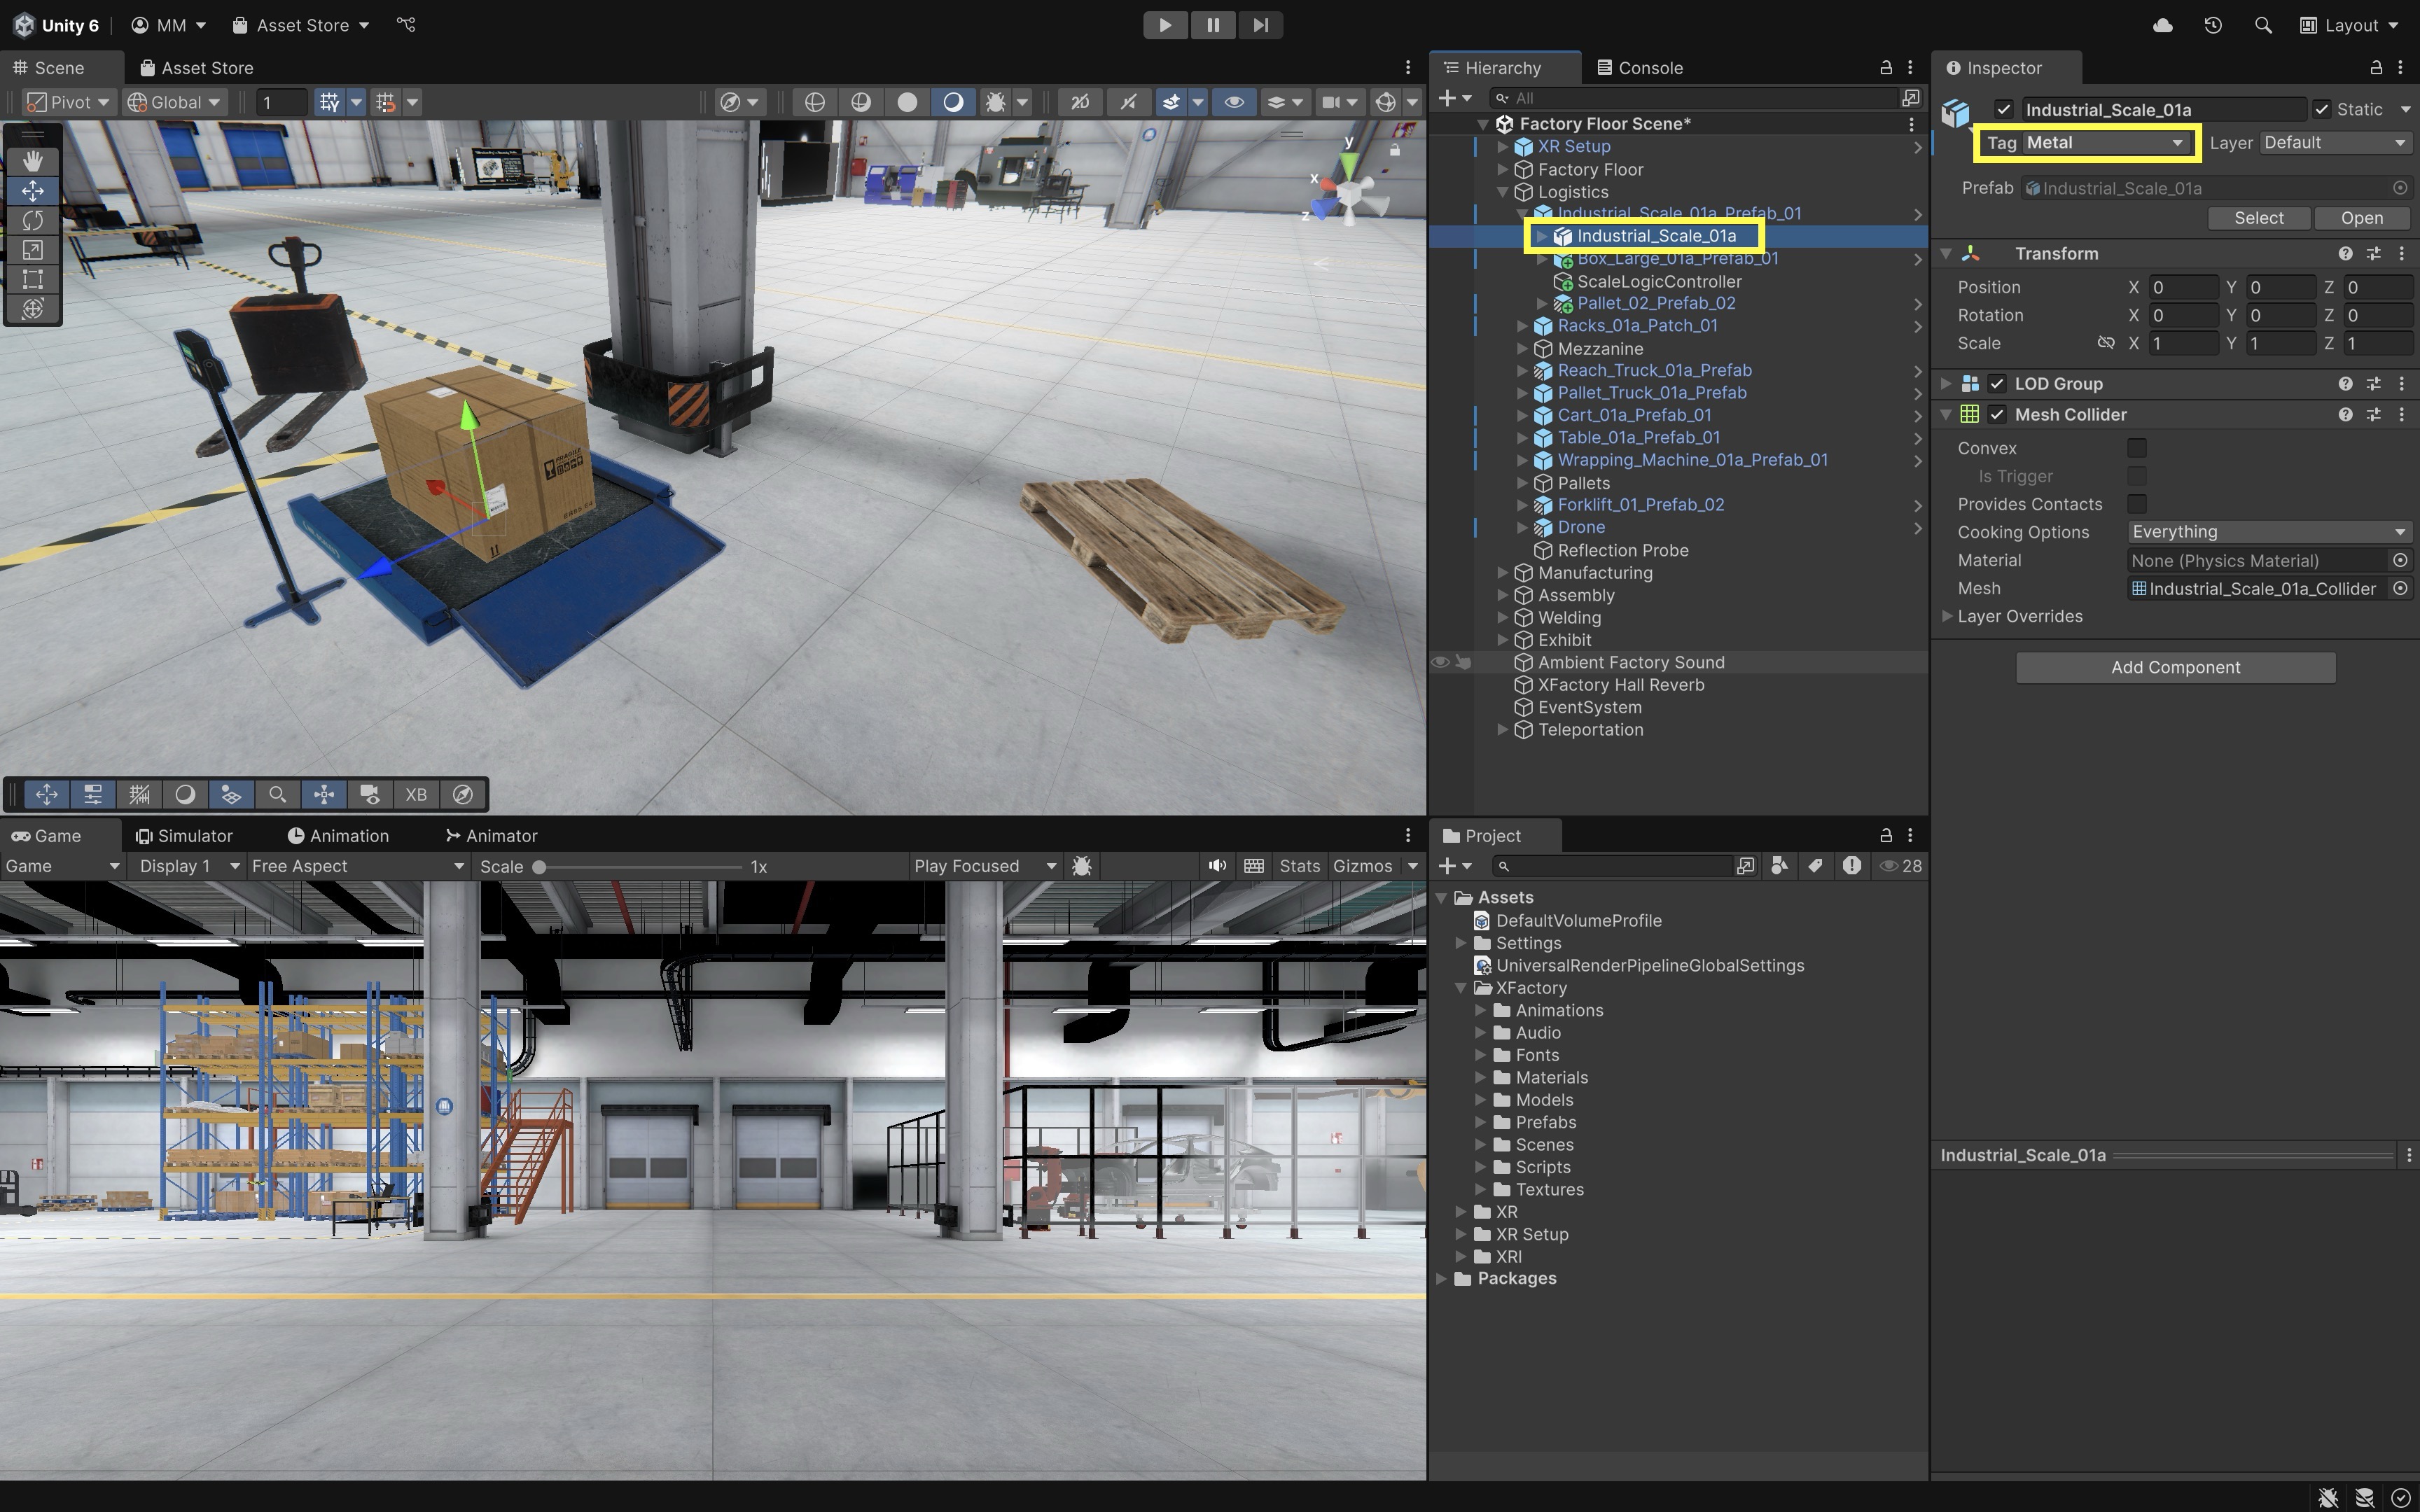Open the Tag dropdown showing Metal
Screen dimensions: 2420x1512
(2104, 143)
